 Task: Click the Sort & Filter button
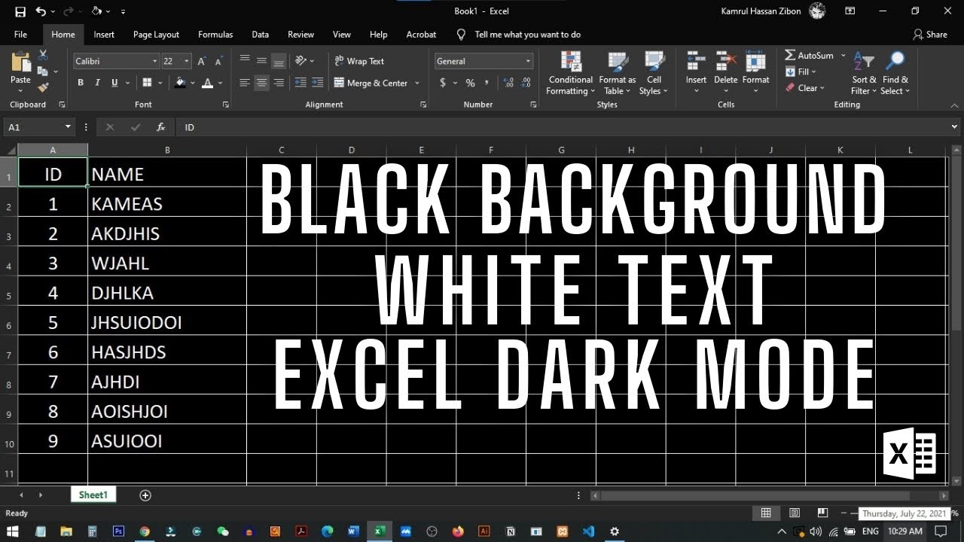pos(864,74)
